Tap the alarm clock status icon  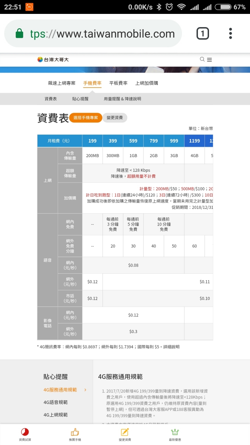[x=169, y=7]
